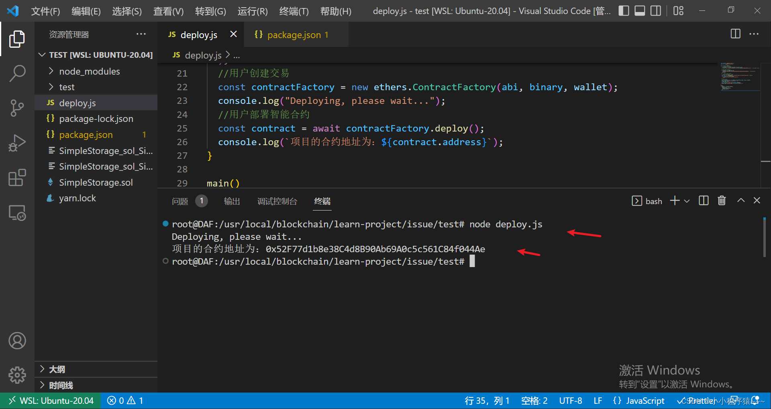
Task: Open the Manage gear settings icon
Action: [x=17, y=375]
